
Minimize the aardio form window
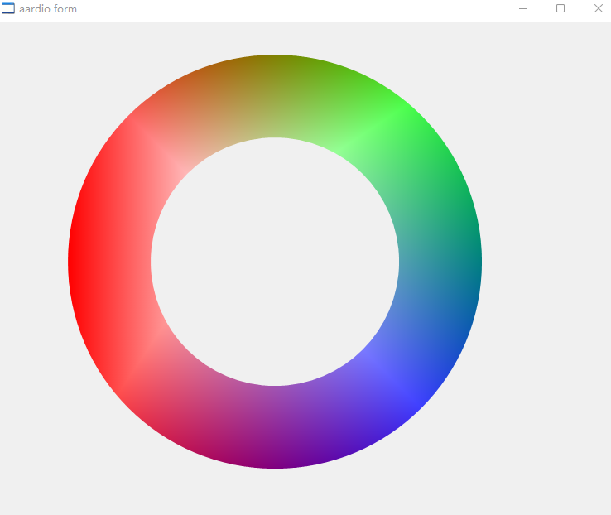pos(523,8)
